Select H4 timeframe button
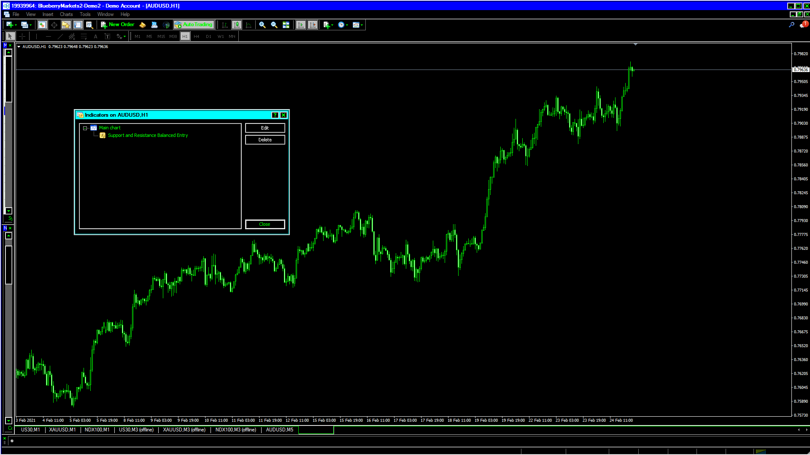Viewport: 810px width, 455px height. point(197,37)
